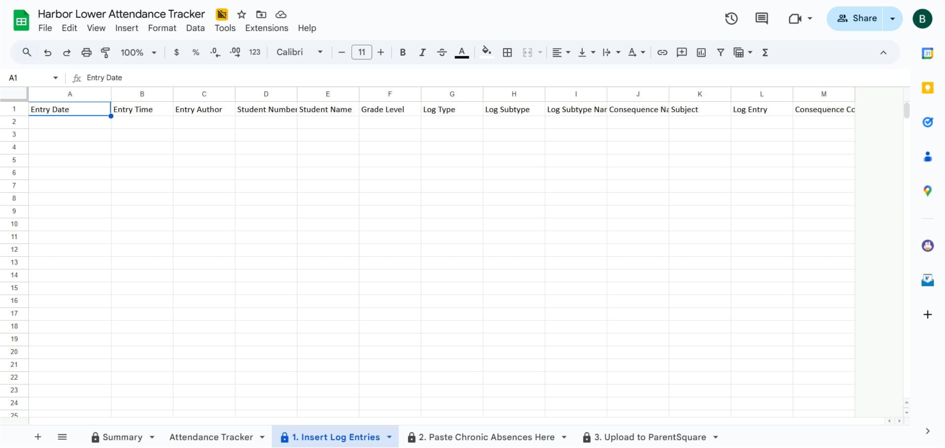Collapse the menus with up chevron
The width and height of the screenshot is (945, 448).
click(x=883, y=52)
